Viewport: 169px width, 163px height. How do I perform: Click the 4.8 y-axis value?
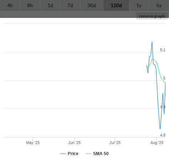(x=163, y=135)
